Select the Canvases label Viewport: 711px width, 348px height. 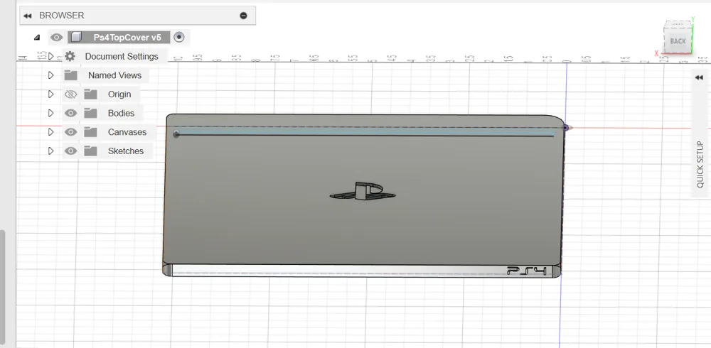[x=127, y=132]
